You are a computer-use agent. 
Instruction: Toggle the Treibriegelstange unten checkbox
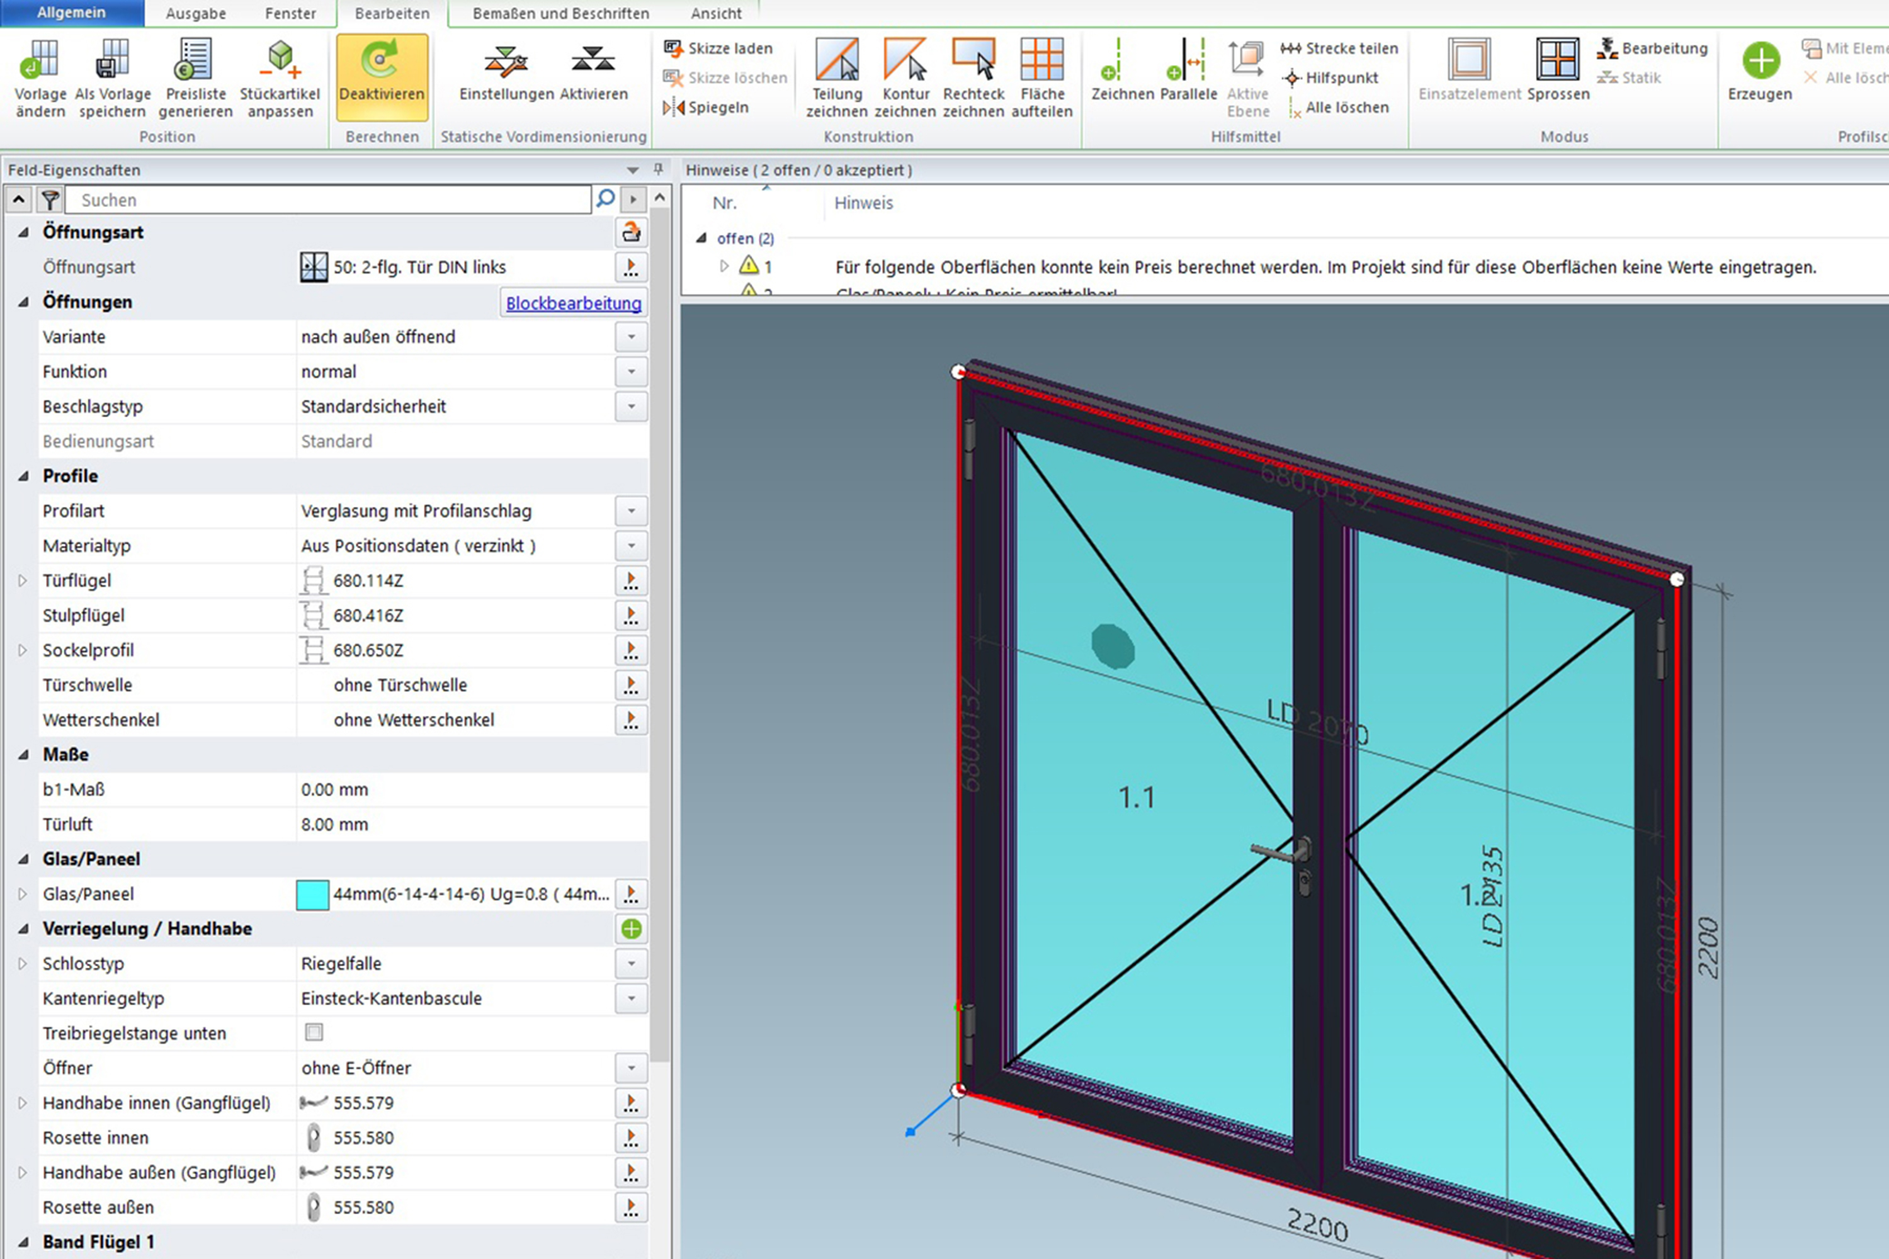pyautogui.click(x=314, y=1032)
